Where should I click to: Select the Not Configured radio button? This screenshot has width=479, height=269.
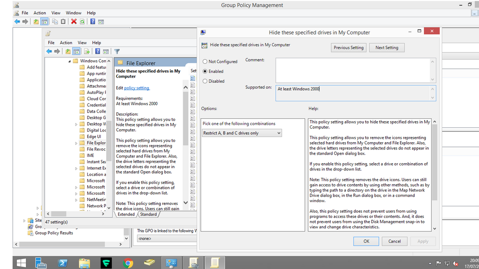click(x=205, y=61)
